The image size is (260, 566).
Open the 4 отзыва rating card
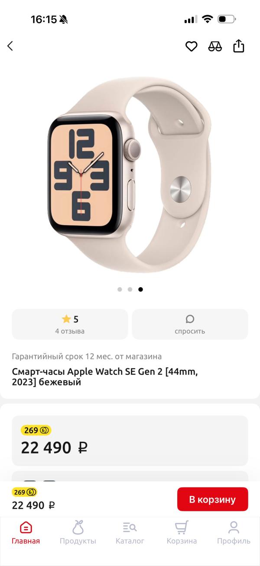(70, 324)
